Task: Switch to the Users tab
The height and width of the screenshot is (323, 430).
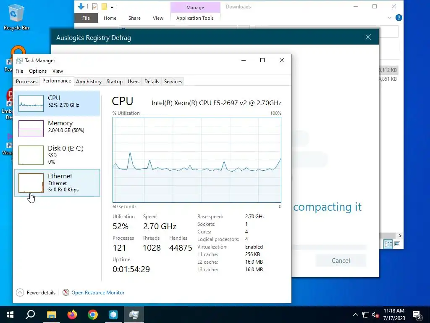Action: pyautogui.click(x=134, y=81)
